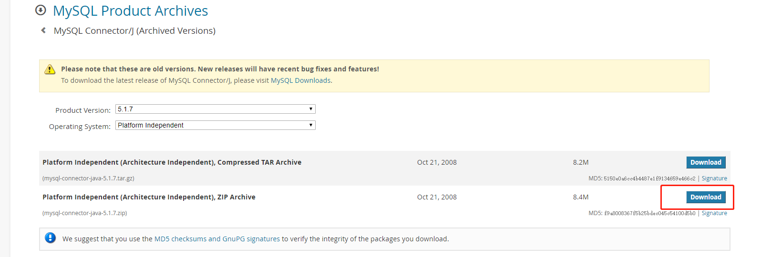Click the Oct 21, 2008 date in TAR row
This screenshot has width=761, height=257.
437,162
